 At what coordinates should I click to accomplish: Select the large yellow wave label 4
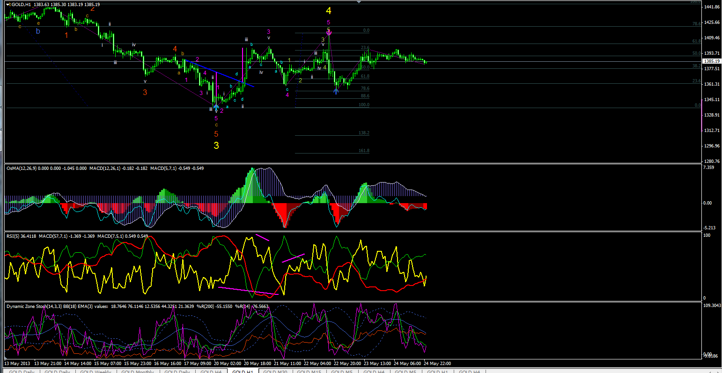pyautogui.click(x=329, y=11)
